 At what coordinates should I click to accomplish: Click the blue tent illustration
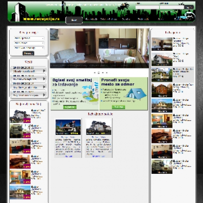[x=136, y=94]
